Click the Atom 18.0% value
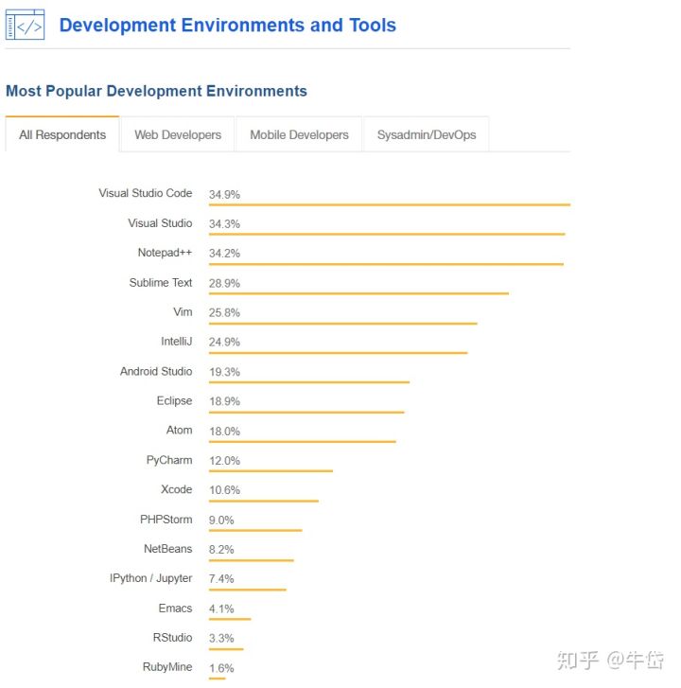The height and width of the screenshot is (688, 681). click(224, 432)
